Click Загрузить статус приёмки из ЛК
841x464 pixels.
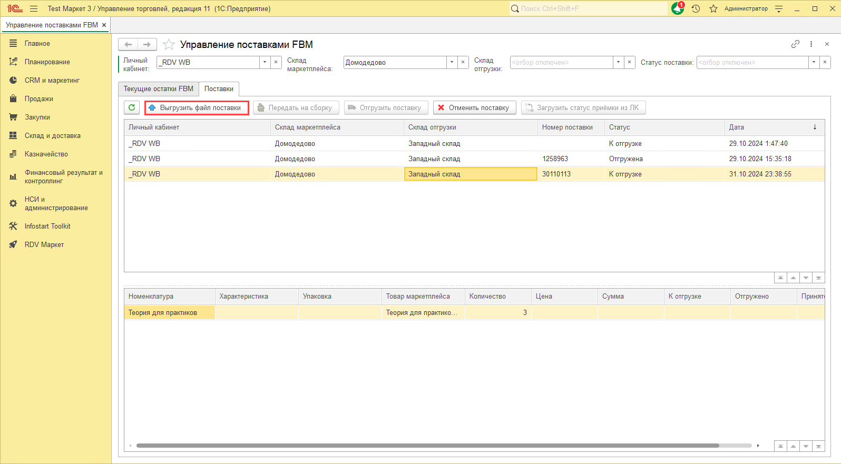[583, 107]
